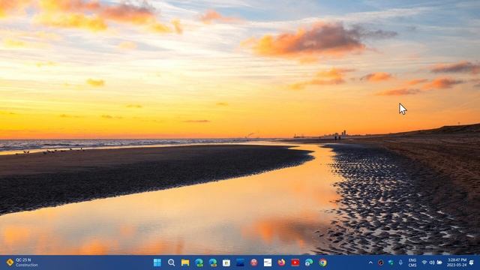Open the Microsoft Store taskbar icon
480x270 pixels.
click(x=226, y=262)
